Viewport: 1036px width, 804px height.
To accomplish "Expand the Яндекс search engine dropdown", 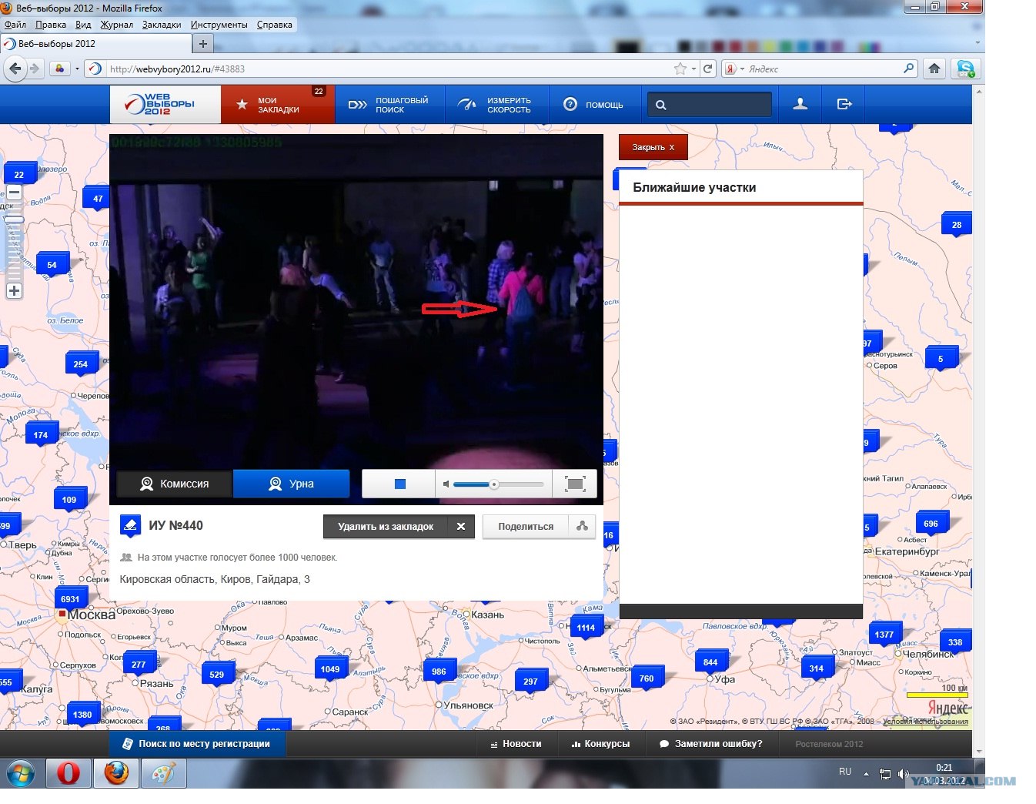I will pyautogui.click(x=735, y=69).
